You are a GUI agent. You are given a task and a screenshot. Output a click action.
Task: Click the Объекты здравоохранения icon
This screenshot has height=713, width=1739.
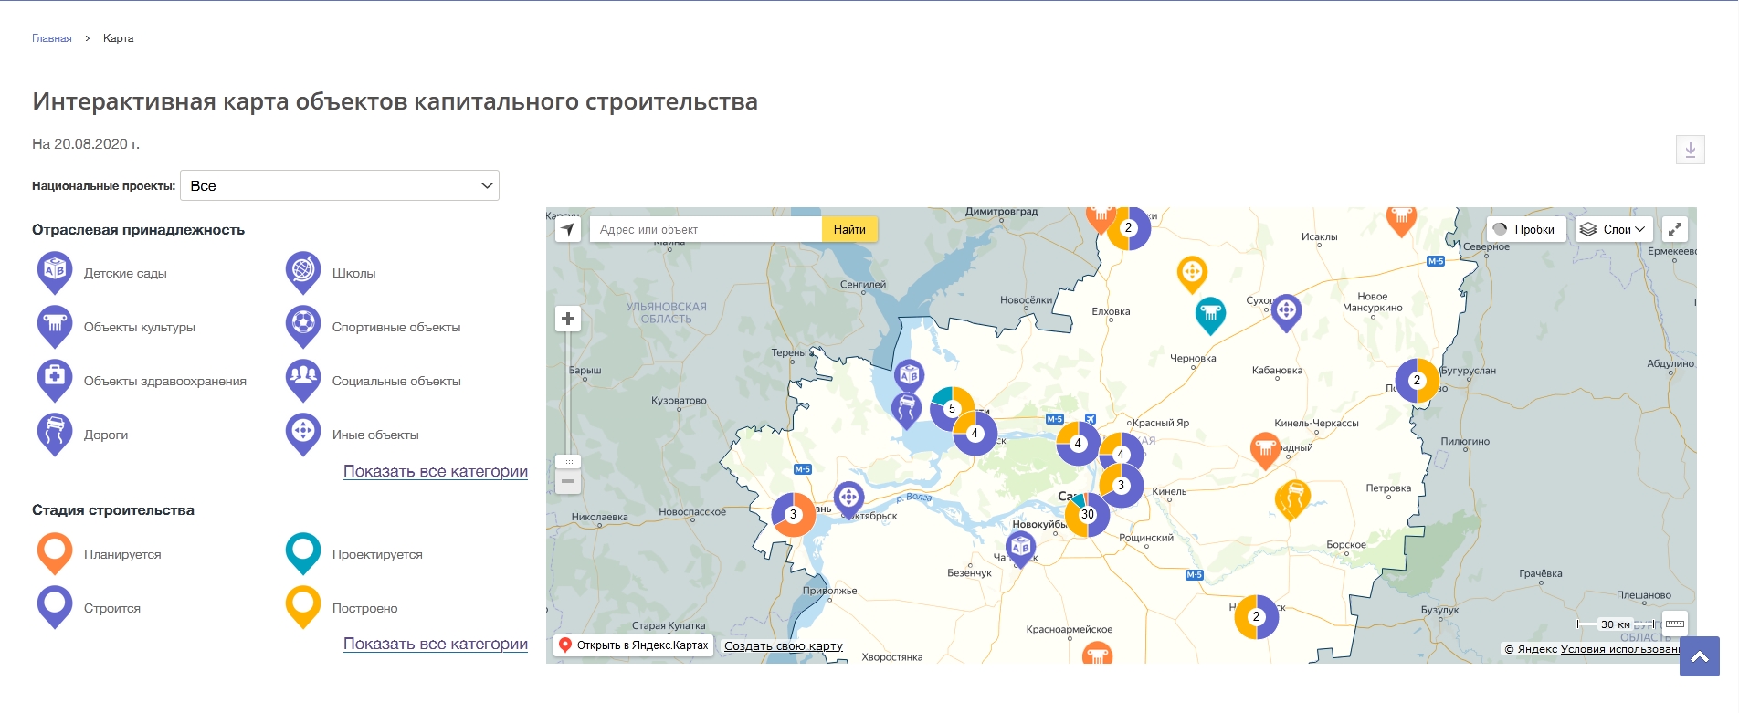(x=55, y=379)
